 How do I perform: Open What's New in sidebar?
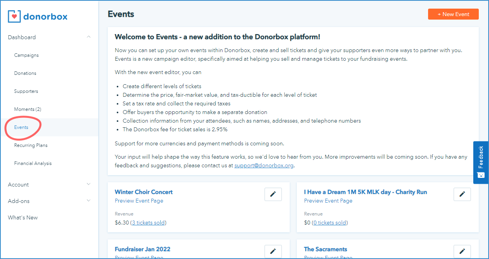pyautogui.click(x=23, y=217)
